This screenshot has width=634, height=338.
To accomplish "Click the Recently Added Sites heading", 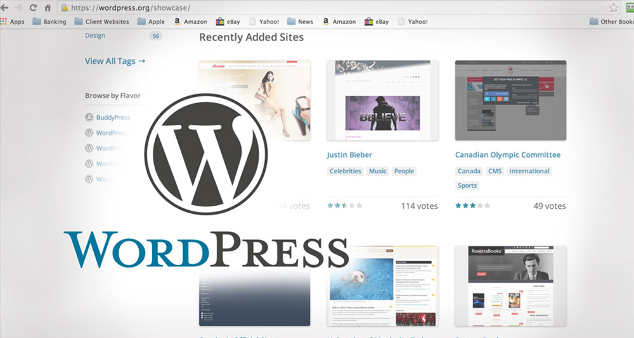I will point(252,37).
